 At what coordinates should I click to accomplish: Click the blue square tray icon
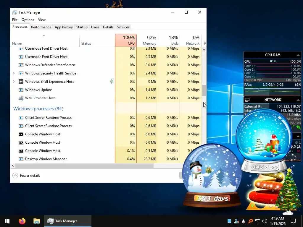click(229, 221)
